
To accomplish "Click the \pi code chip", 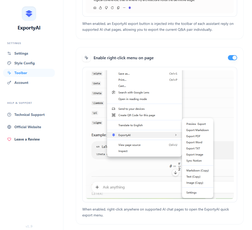I will pos(95,113).
